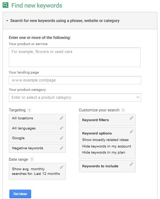The image size is (160, 199).
Task: Focus the Your product or service text box
Action: click(75, 57)
